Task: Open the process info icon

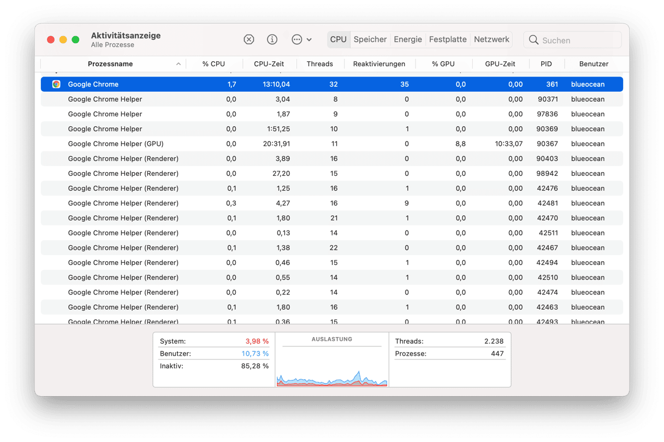Action: tap(272, 39)
